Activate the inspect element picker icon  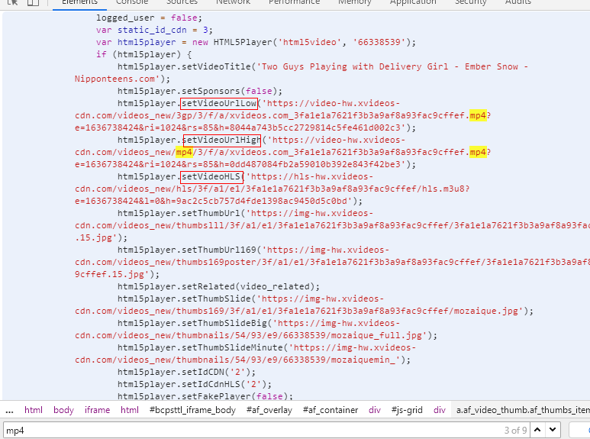pos(13,2)
